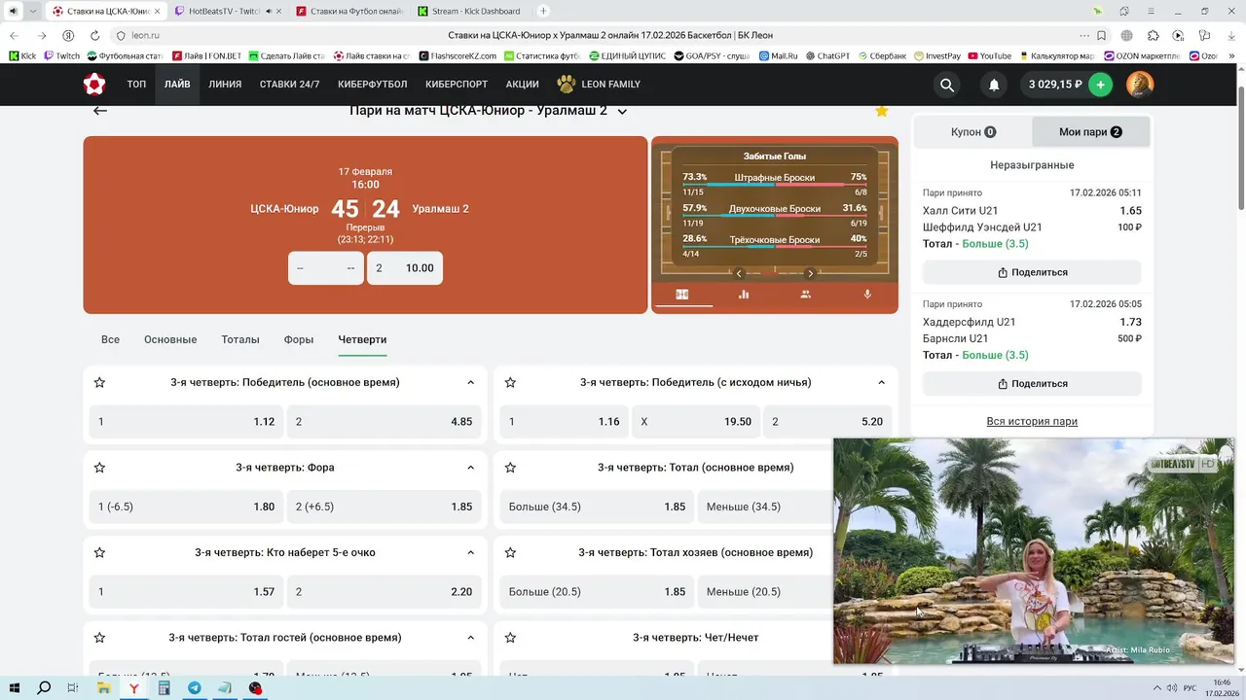Favorite the 3-я четверть: Фора market
The height and width of the screenshot is (700, 1246).
click(99, 468)
